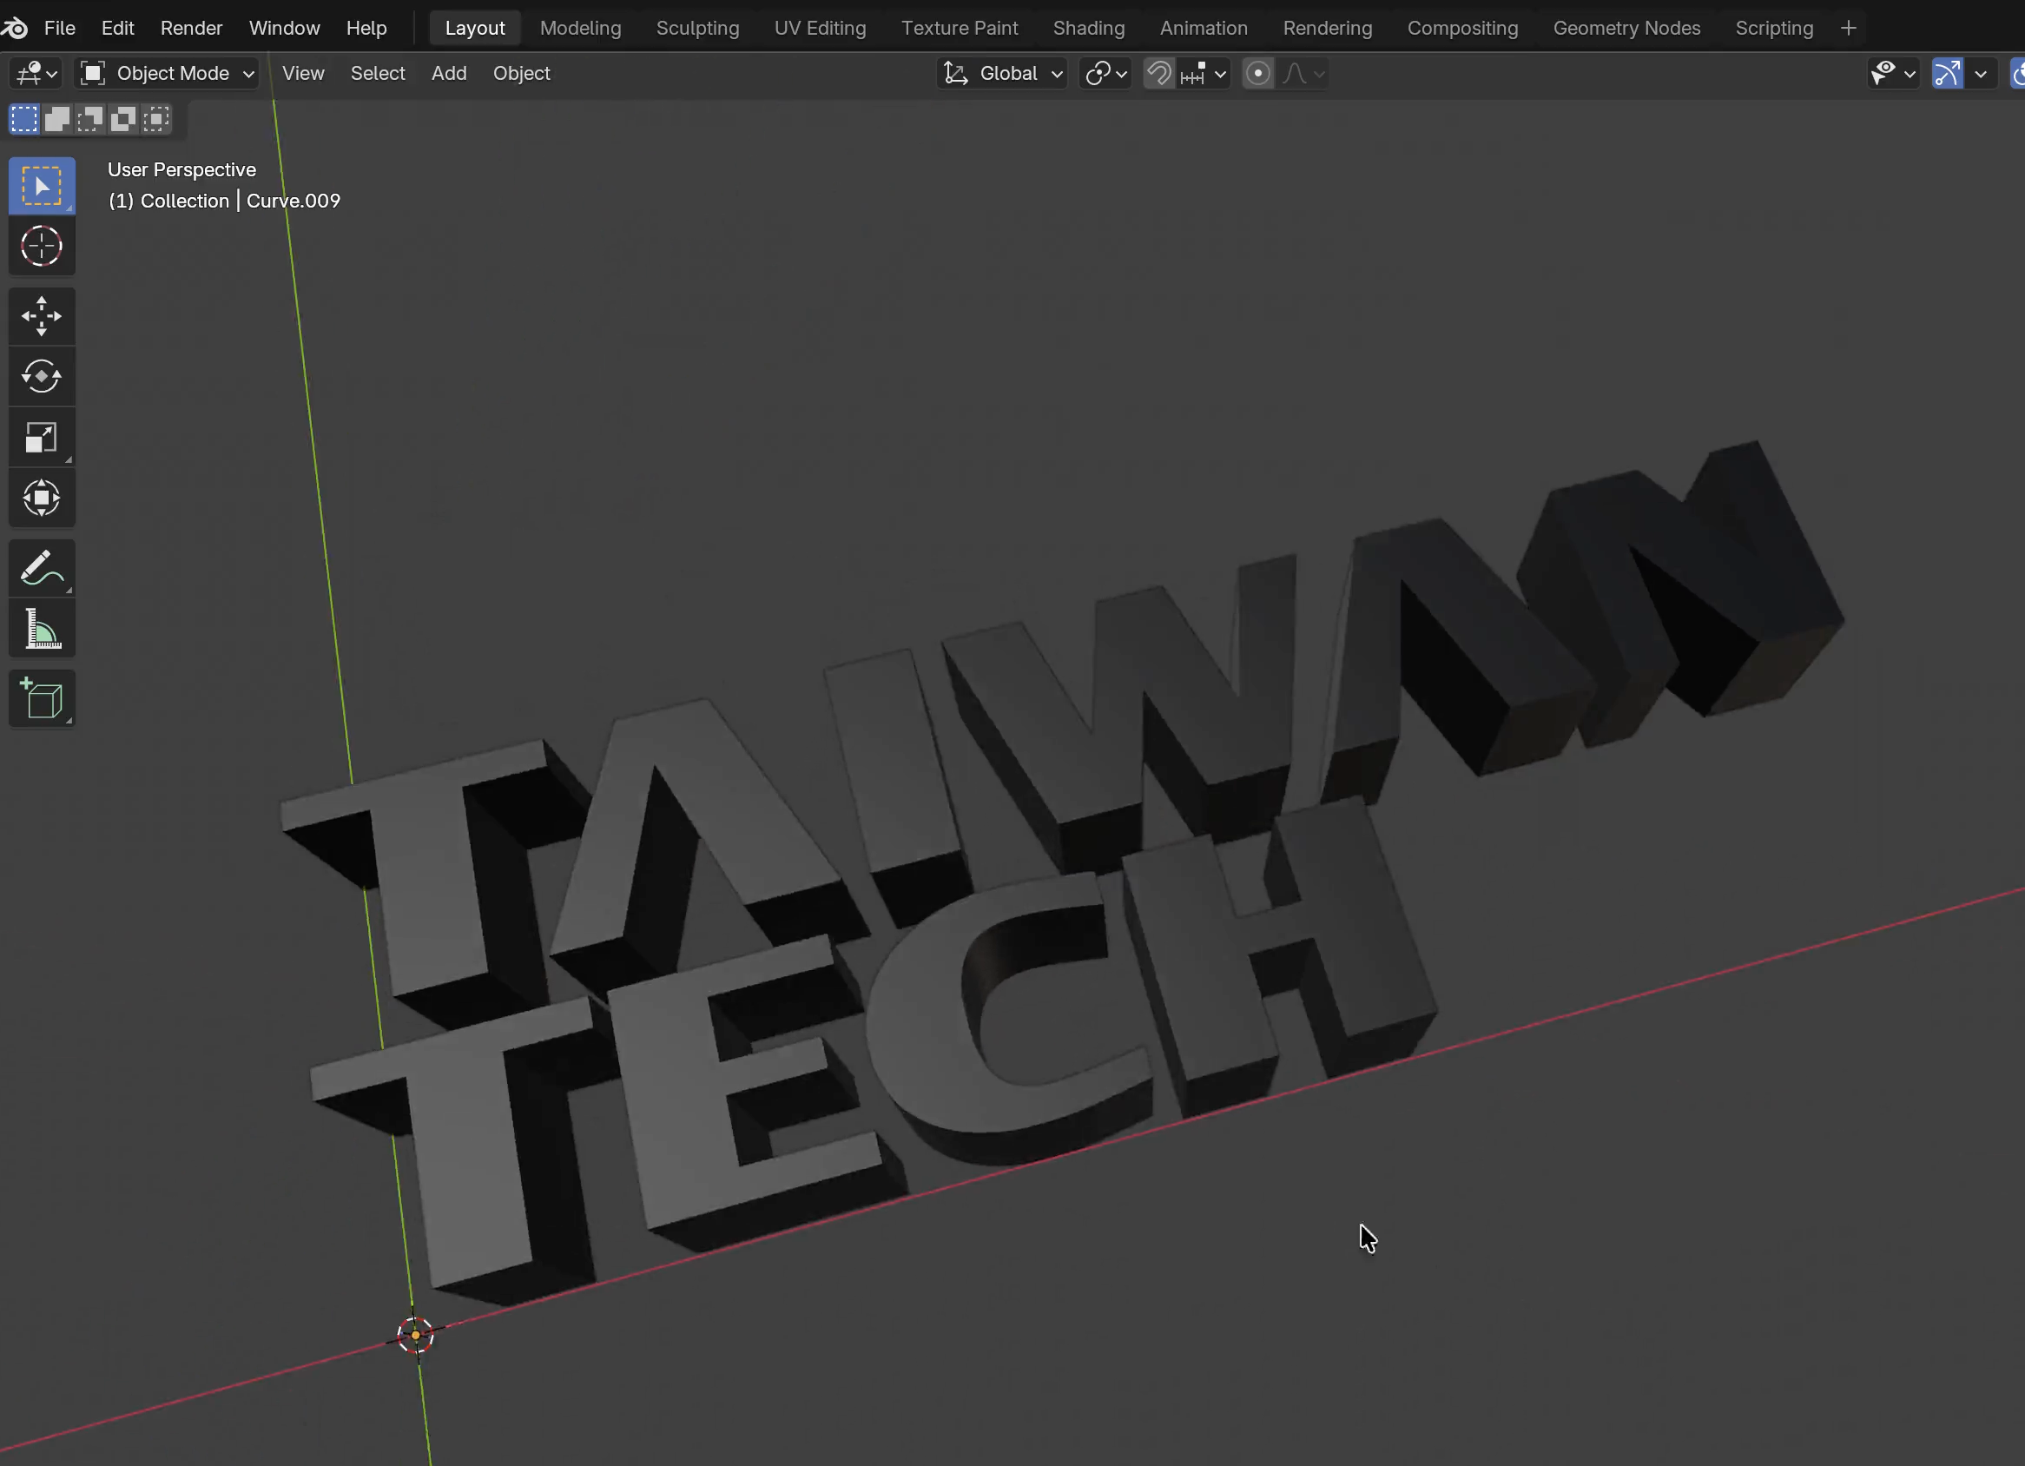Toggle proportional editing
This screenshot has height=1466, width=2025.
coord(1258,73)
